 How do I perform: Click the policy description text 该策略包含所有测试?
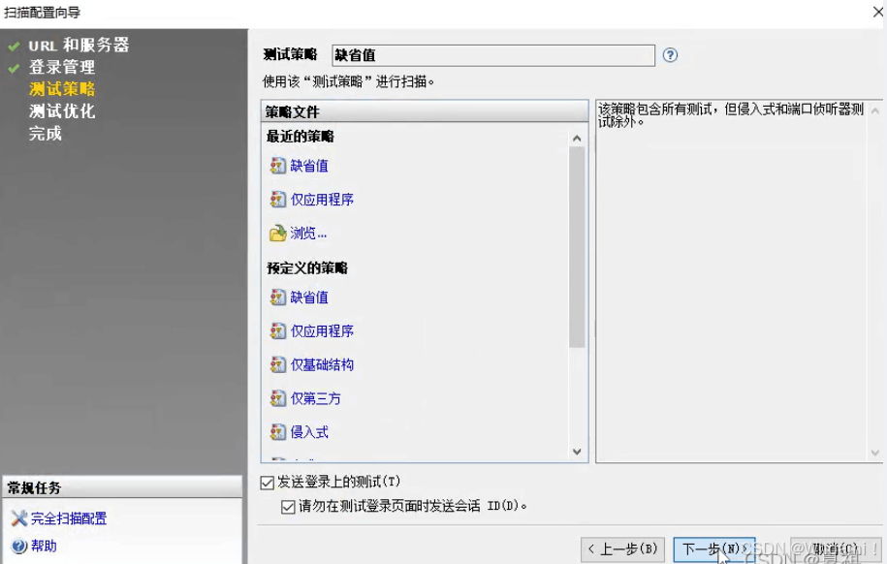pos(731,115)
